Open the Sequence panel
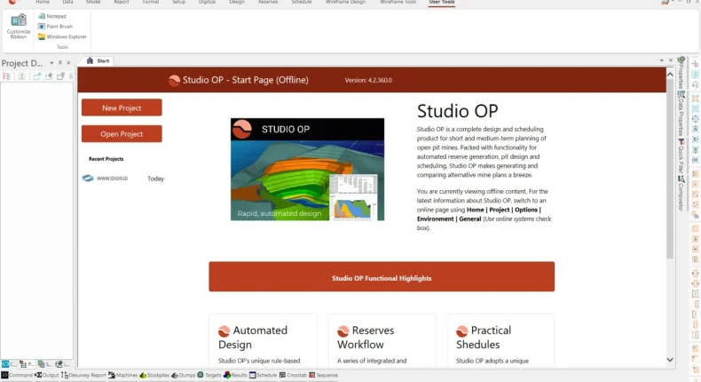The height and width of the screenshot is (382, 701). tap(323, 375)
